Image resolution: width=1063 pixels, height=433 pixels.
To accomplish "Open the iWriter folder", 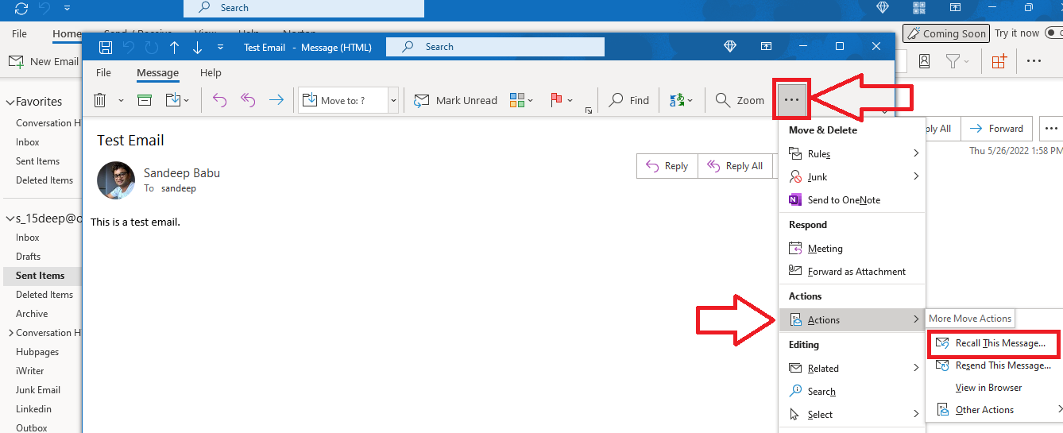I will click(30, 371).
